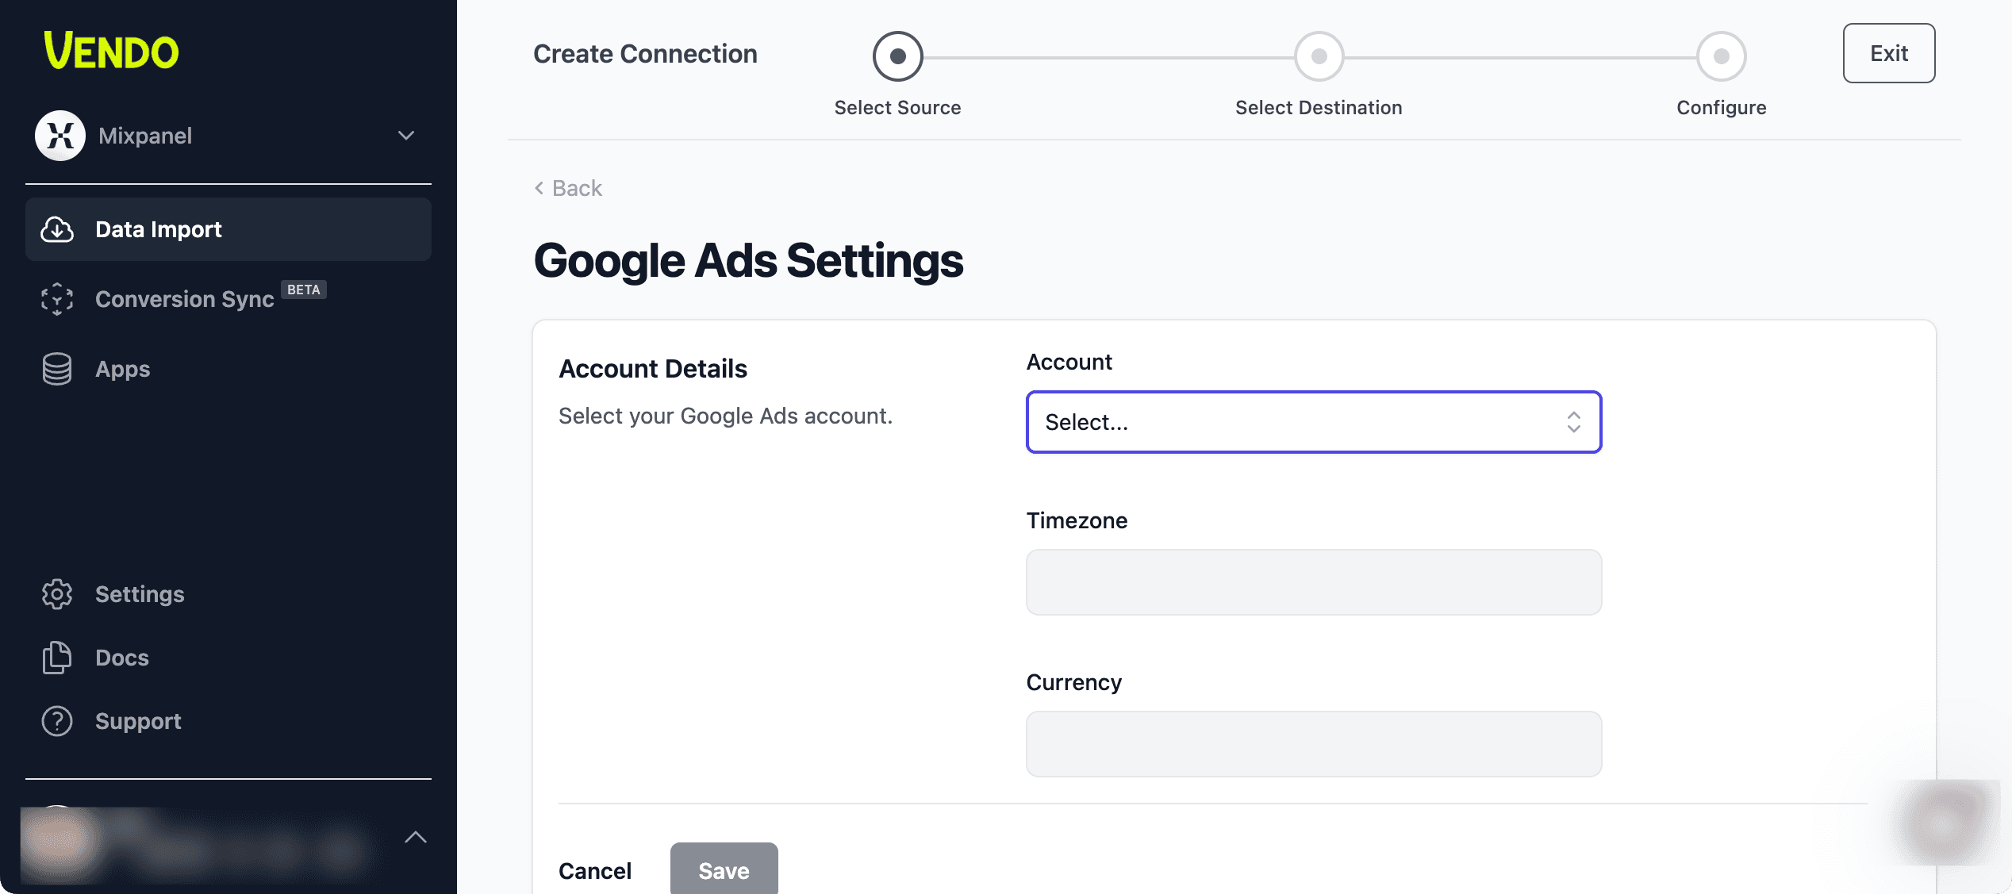The image size is (2012, 894).
Task: Click the Timezone input field
Action: (x=1313, y=582)
